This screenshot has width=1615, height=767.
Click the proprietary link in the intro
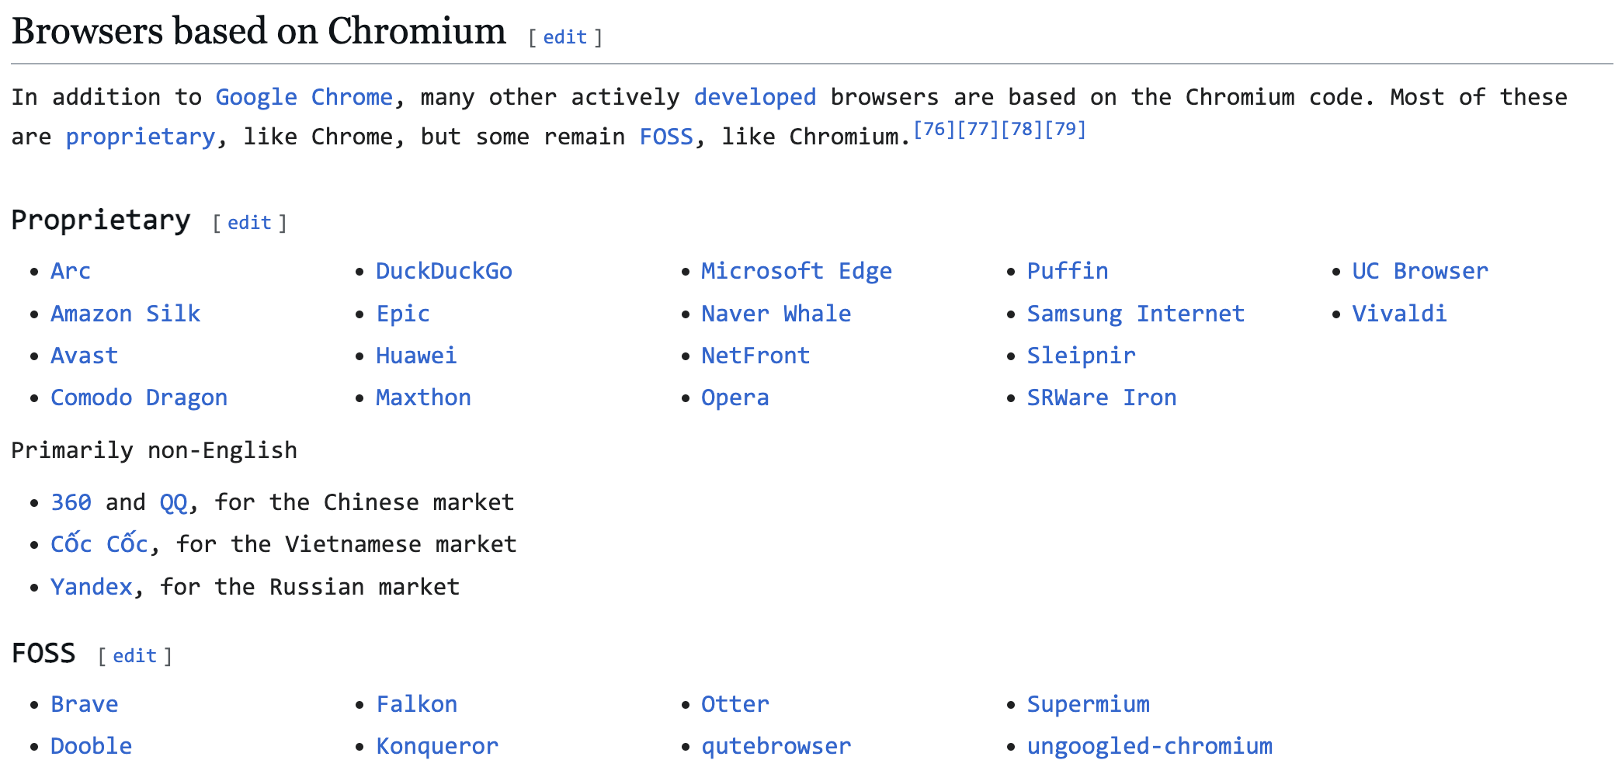coord(140,137)
